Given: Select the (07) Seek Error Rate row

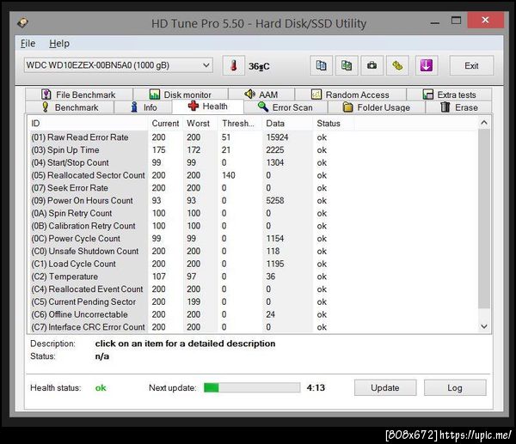Looking at the screenshot, I should click(252, 188).
